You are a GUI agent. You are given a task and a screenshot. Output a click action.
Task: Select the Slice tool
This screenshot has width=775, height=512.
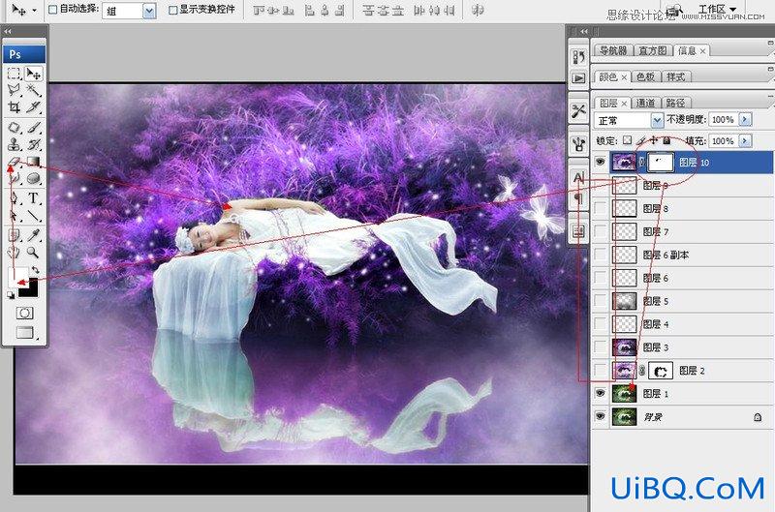pyautogui.click(x=33, y=106)
